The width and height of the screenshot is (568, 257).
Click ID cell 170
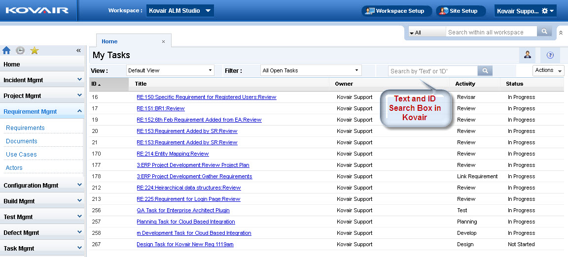(96, 154)
